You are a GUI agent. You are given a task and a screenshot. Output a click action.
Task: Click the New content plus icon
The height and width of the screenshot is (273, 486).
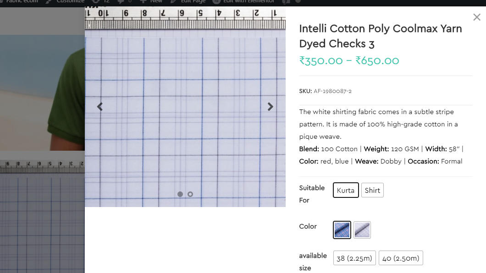coord(143,1)
